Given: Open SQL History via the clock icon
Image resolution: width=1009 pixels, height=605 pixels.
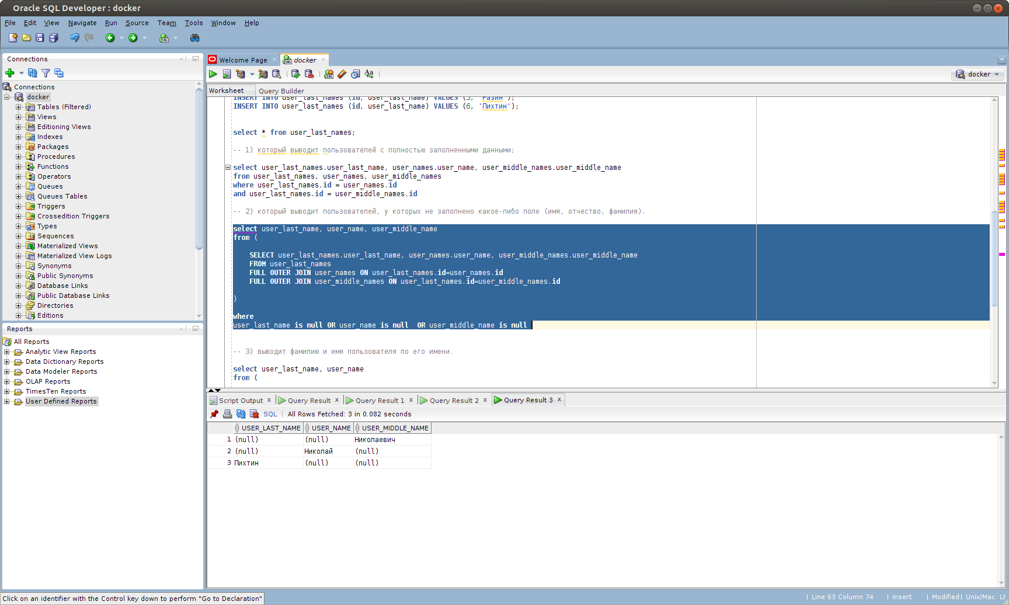Looking at the screenshot, I should [354, 74].
